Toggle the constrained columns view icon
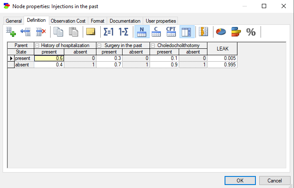The image size is (294, 188). 187,32
